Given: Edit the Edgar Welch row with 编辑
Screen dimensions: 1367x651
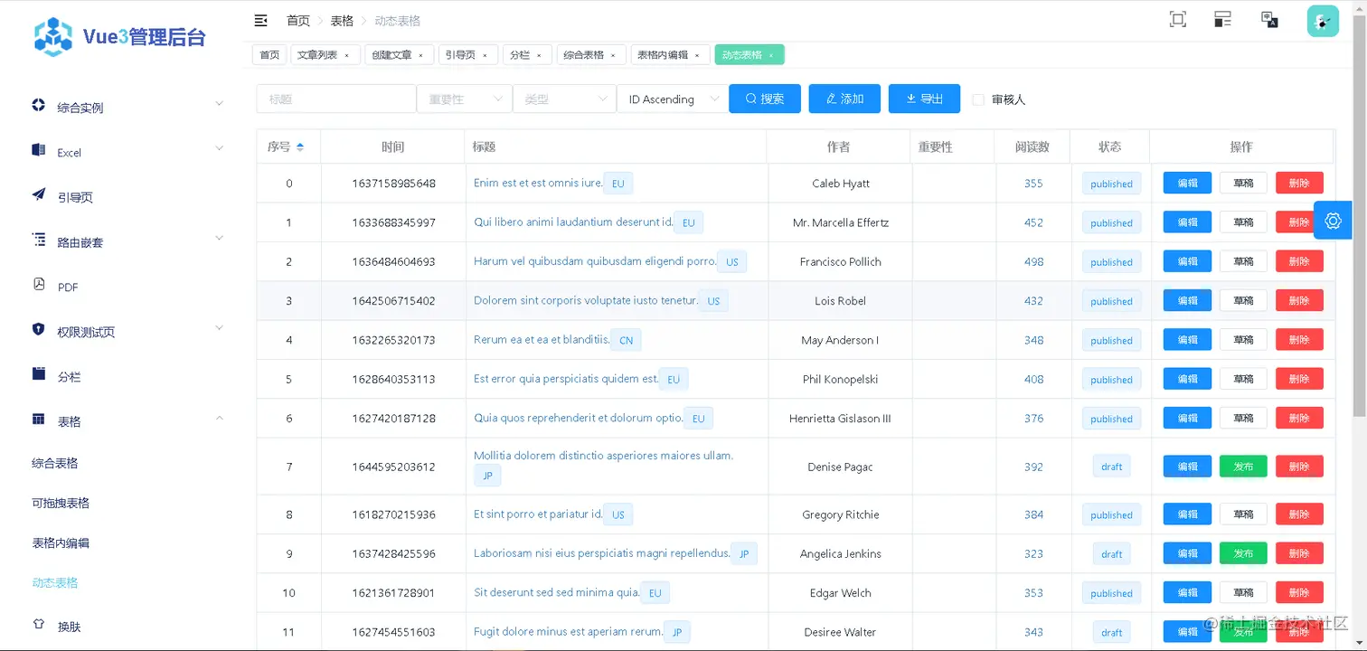Looking at the screenshot, I should [1187, 592].
